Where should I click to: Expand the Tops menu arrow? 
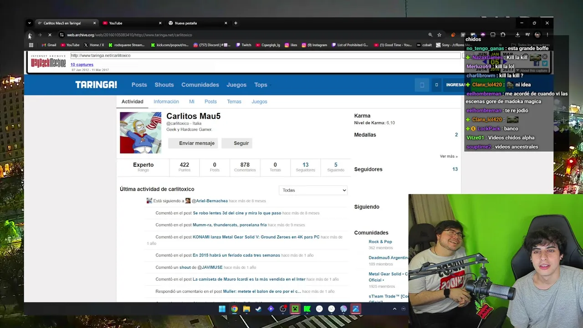(x=270, y=85)
